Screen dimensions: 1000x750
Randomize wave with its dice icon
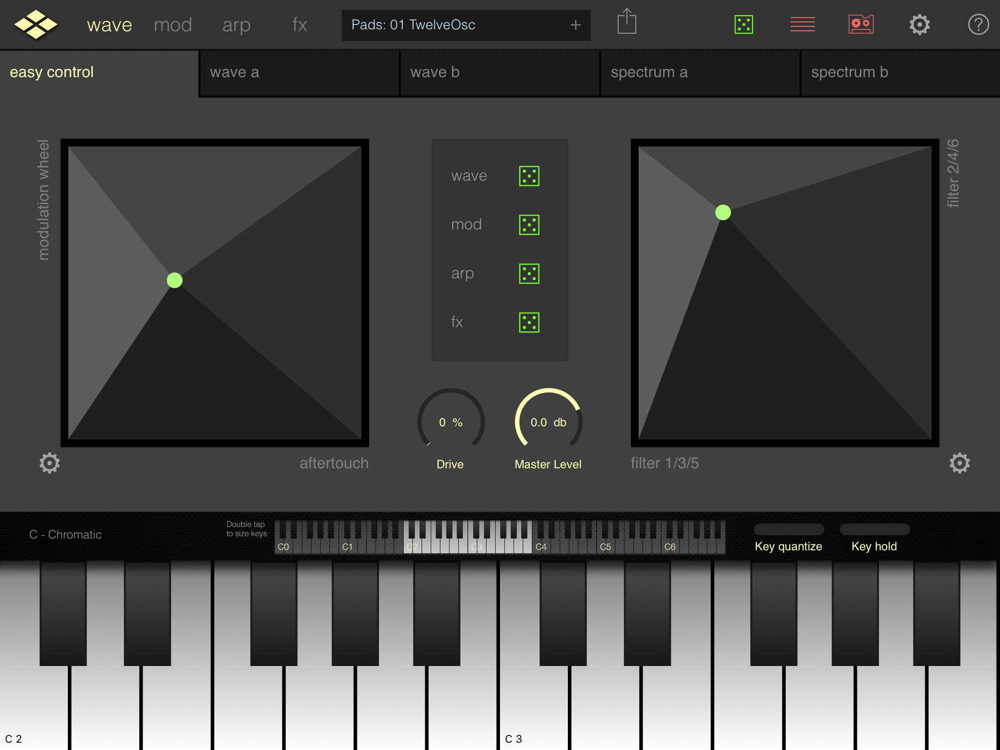tap(529, 176)
